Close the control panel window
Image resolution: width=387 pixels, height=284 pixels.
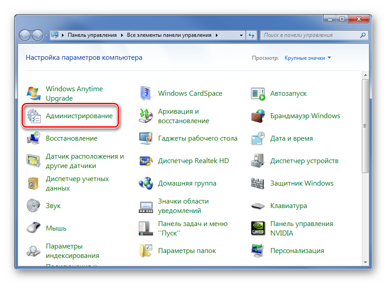click(359, 19)
